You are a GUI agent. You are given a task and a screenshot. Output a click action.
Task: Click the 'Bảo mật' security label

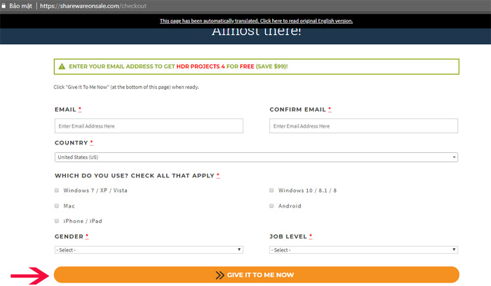pos(20,6)
